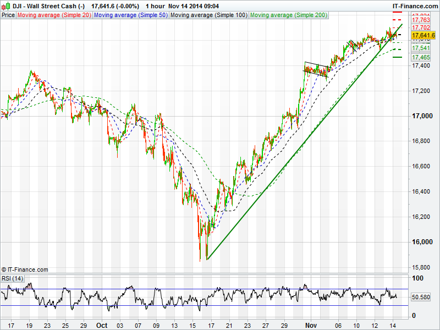Click the RSI value 50.580 label
Image resolution: width=440 pixels, height=330 pixels.
(x=421, y=297)
